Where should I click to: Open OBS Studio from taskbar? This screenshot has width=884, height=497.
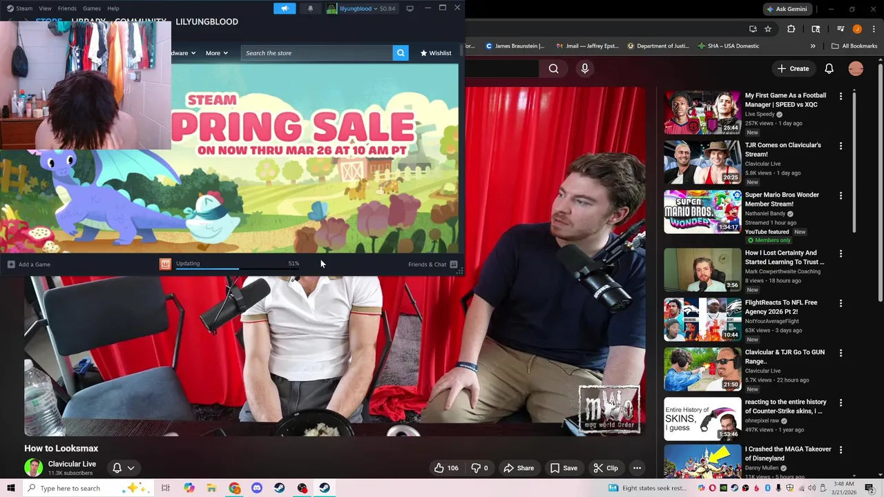pyautogui.click(x=302, y=488)
